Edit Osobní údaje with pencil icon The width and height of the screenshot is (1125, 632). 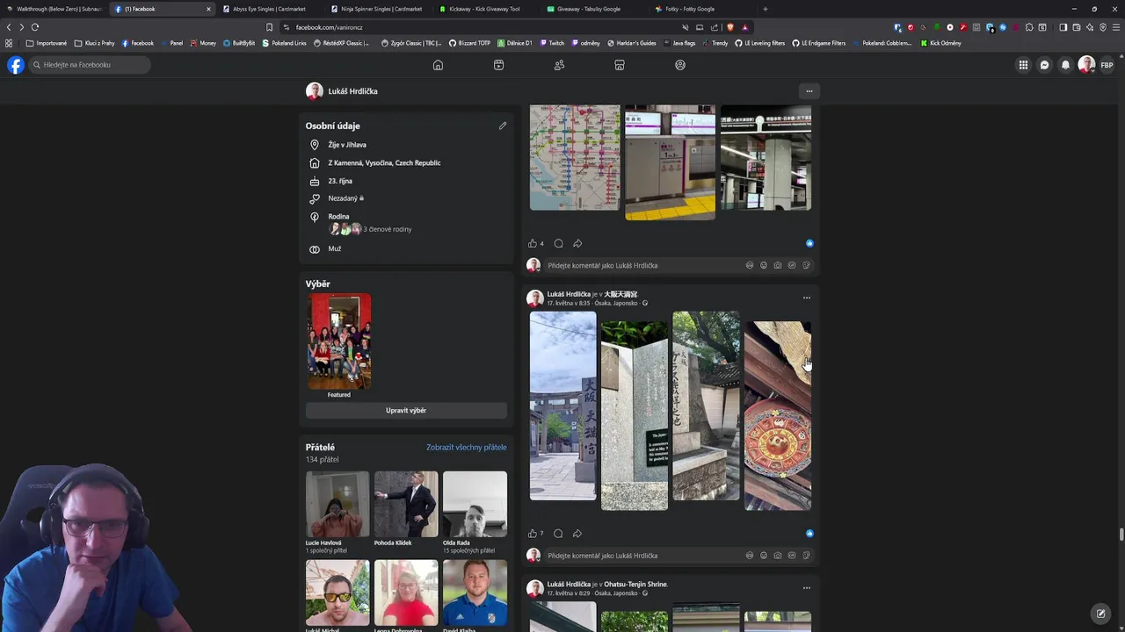[x=503, y=126]
